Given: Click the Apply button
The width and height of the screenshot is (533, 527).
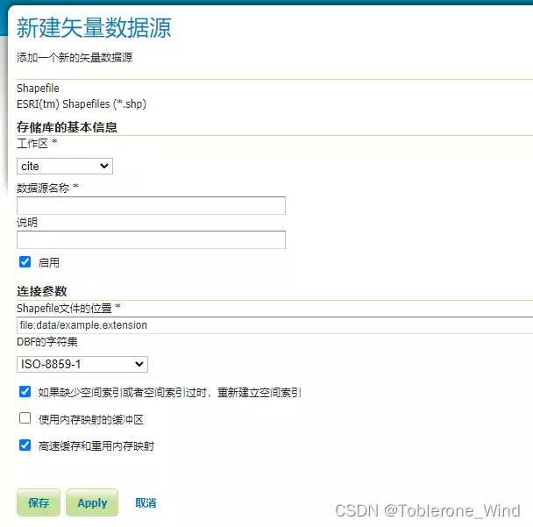Looking at the screenshot, I should point(92,502).
